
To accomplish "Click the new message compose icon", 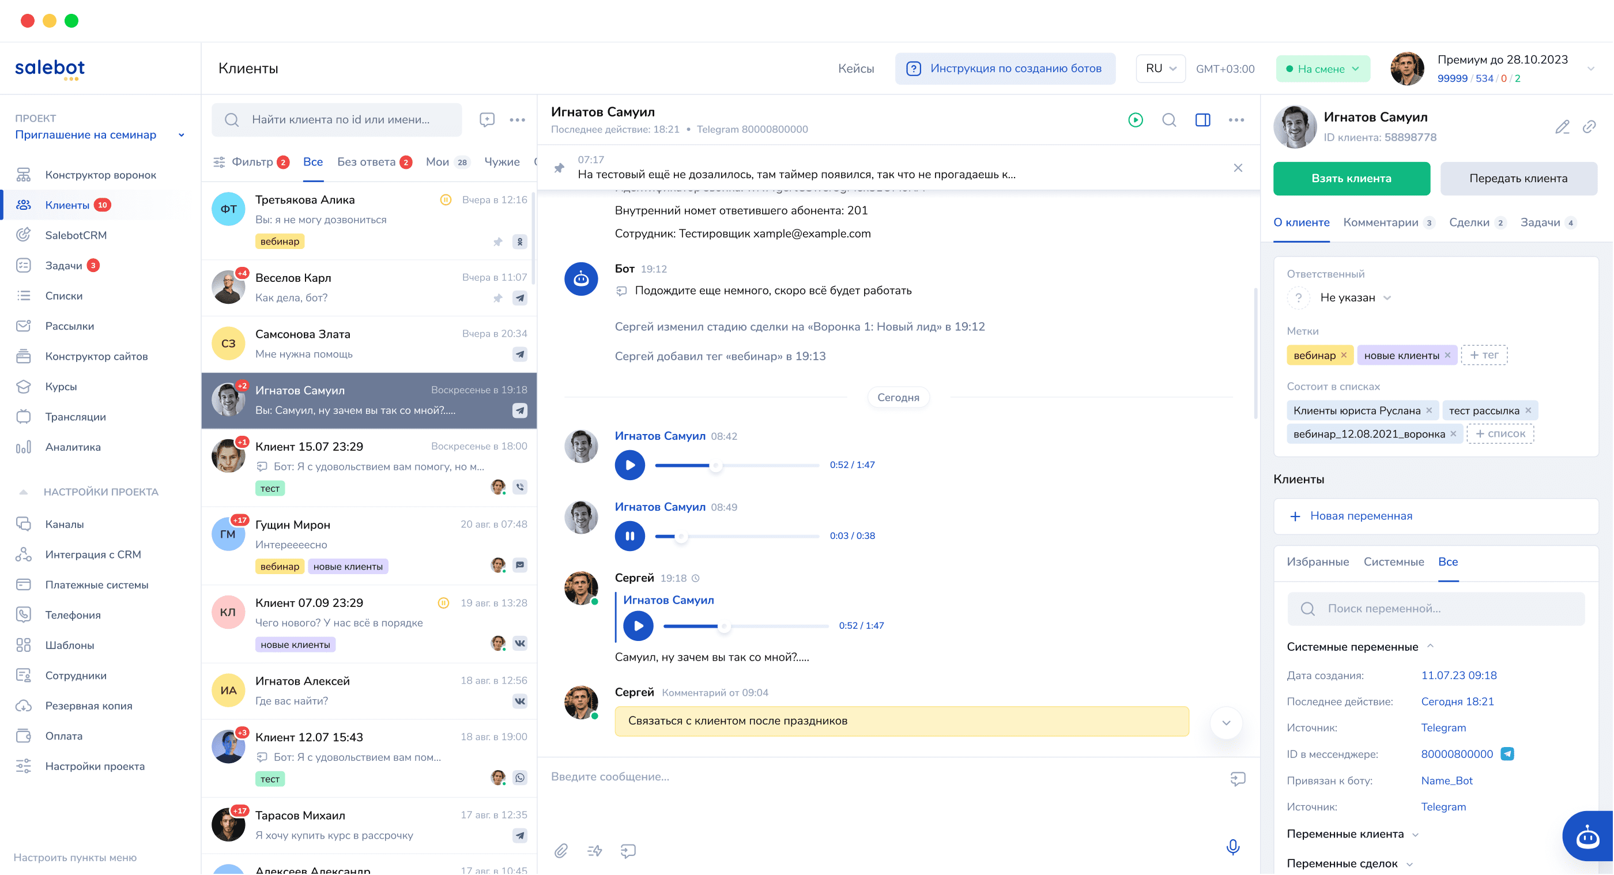I will click(487, 120).
